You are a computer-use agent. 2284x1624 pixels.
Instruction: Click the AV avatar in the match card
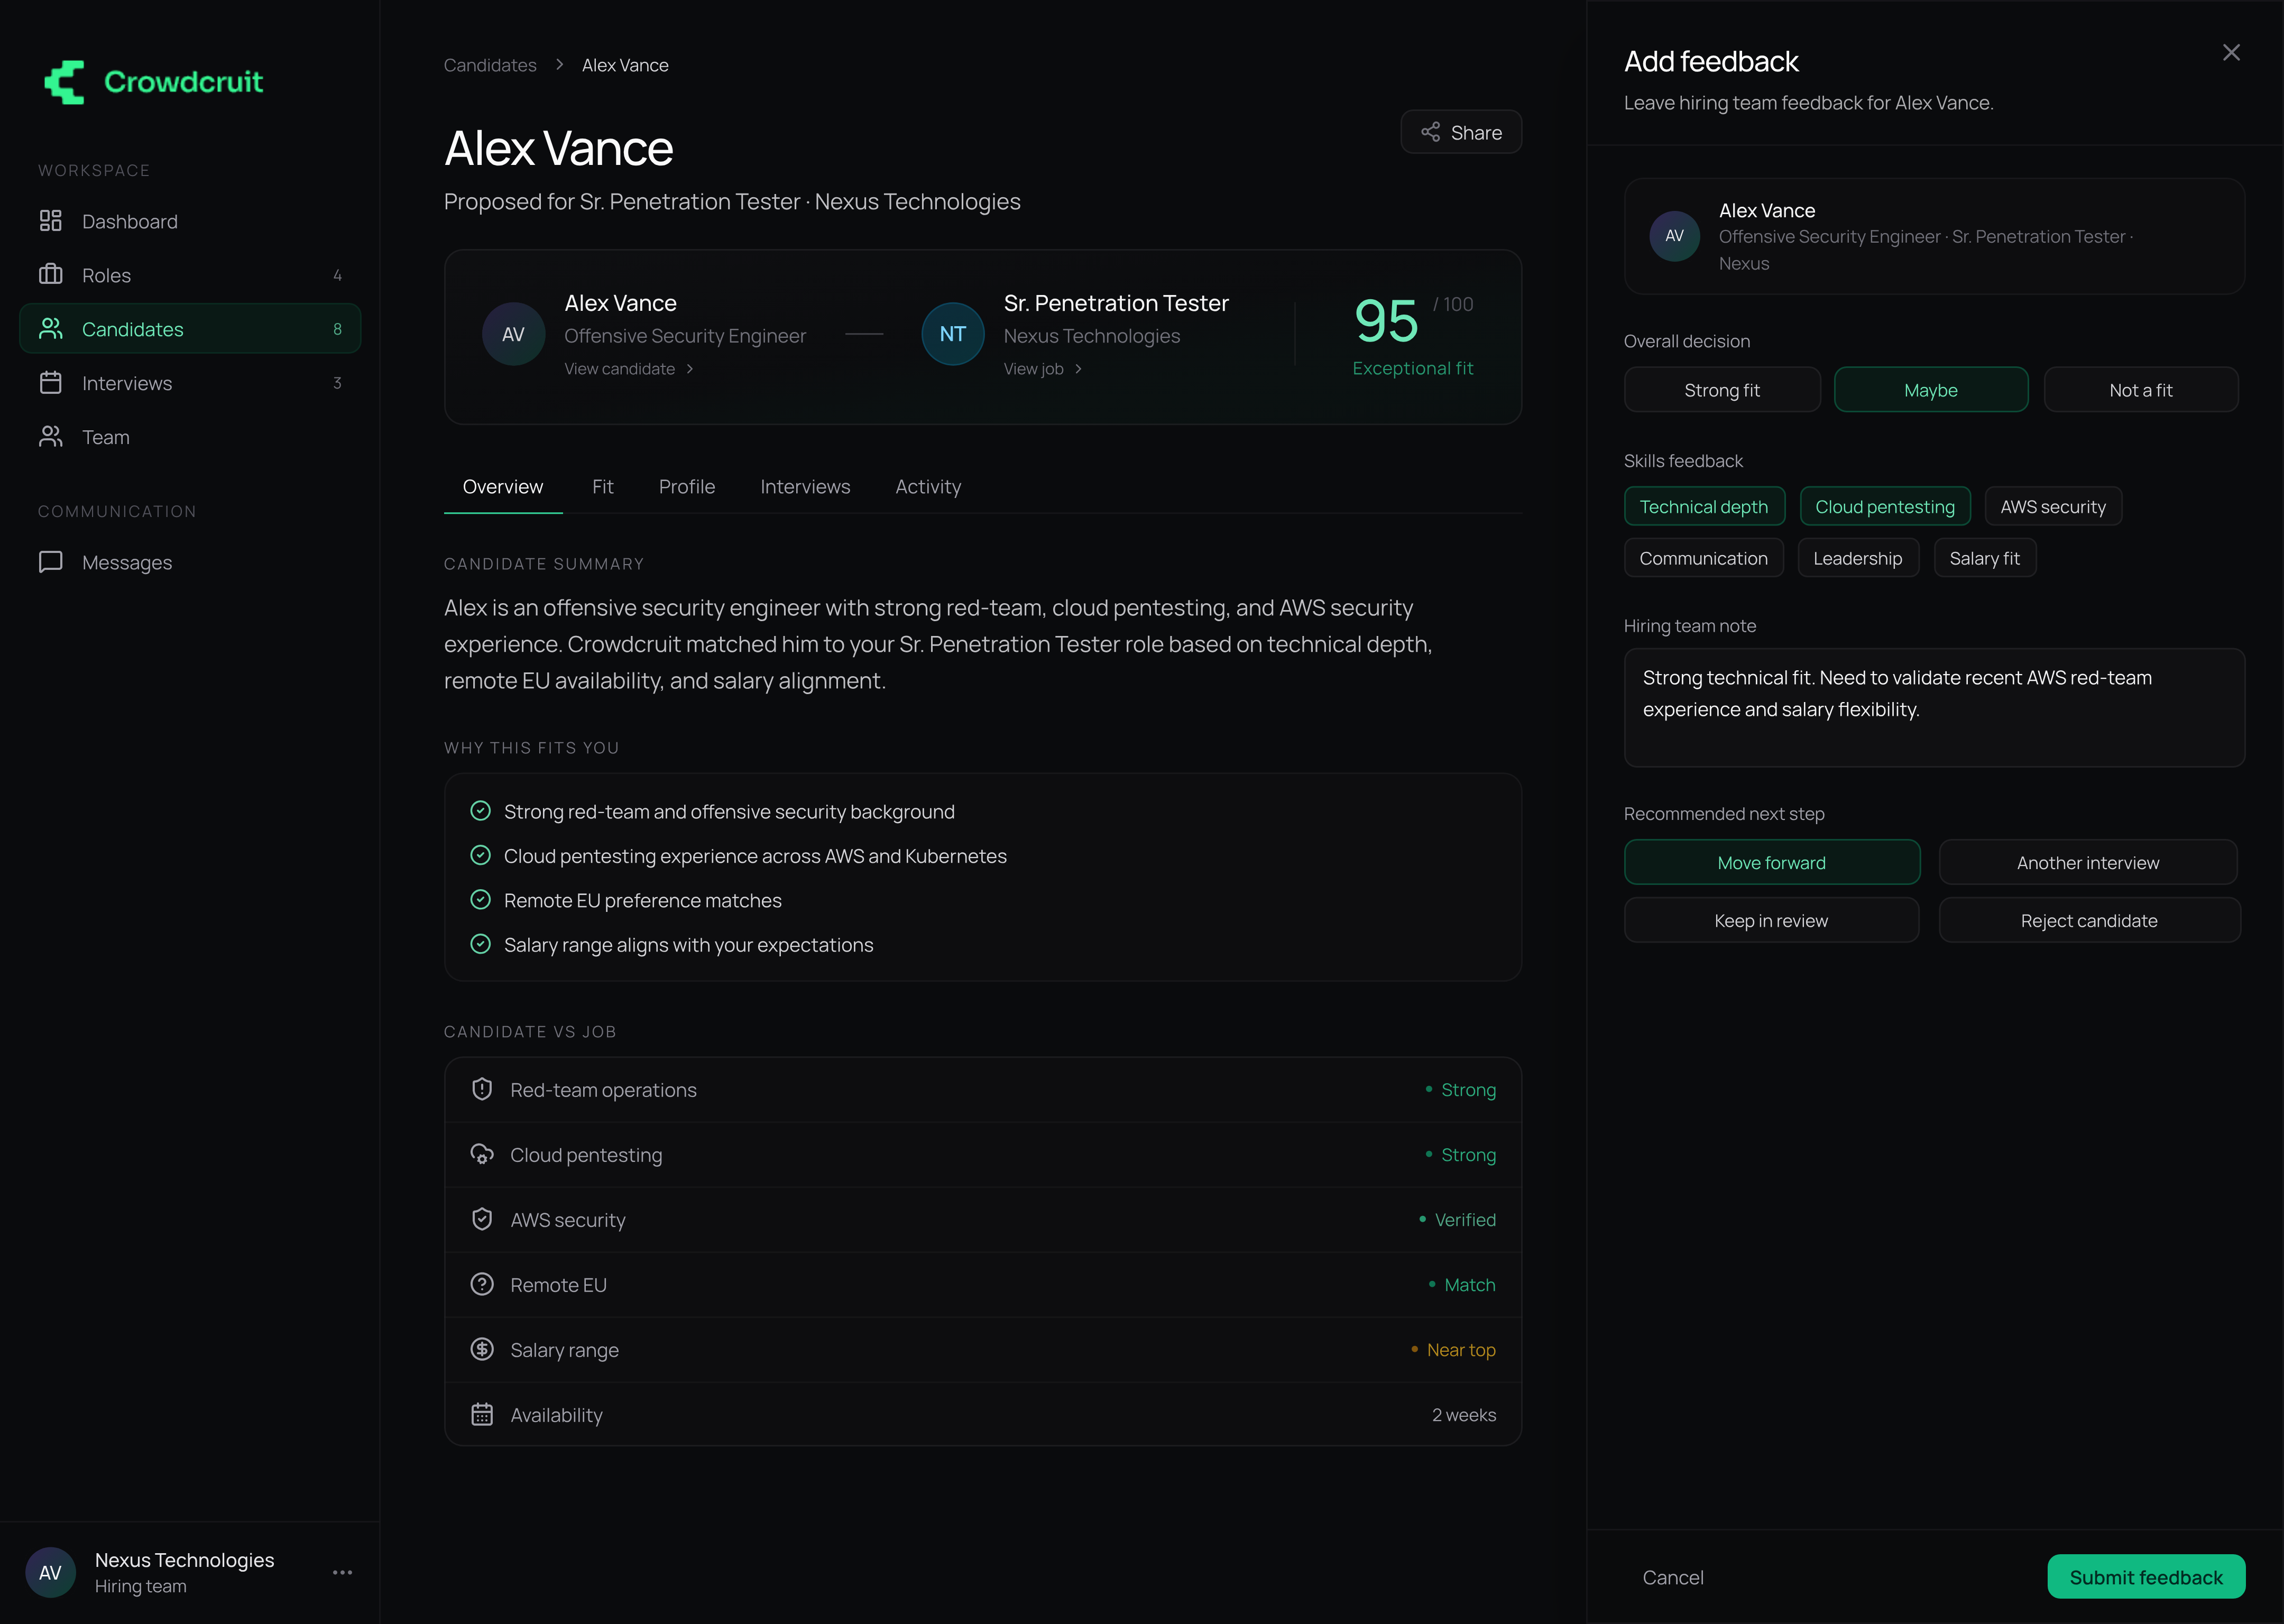513,334
